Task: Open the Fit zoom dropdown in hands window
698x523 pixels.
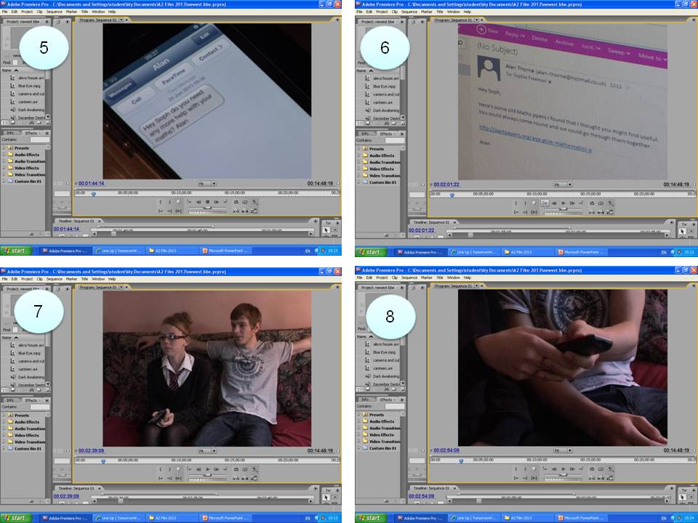Action: click(562, 450)
